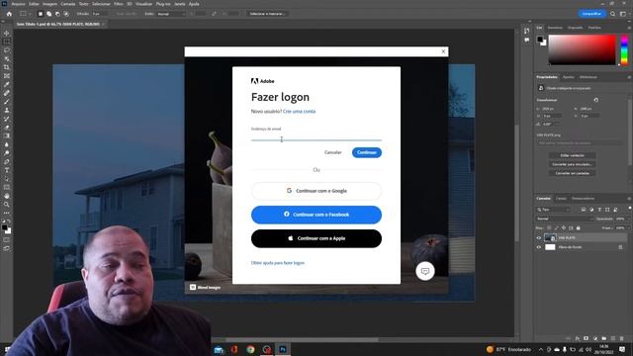Viewport: 633px width, 356px height.
Task: Open the Windows notification center icon
Action: pos(622,349)
